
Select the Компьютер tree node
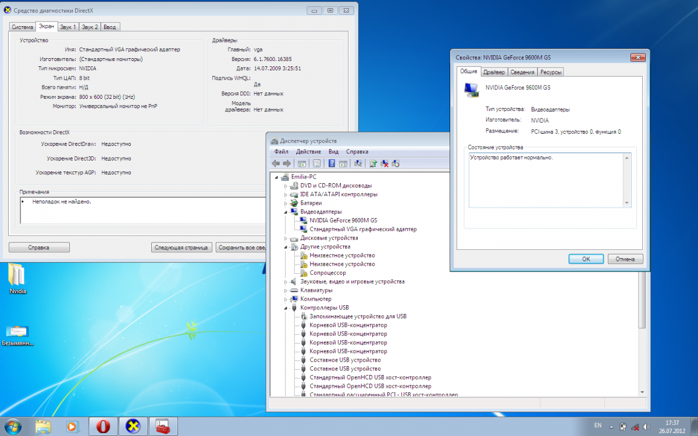(x=316, y=299)
